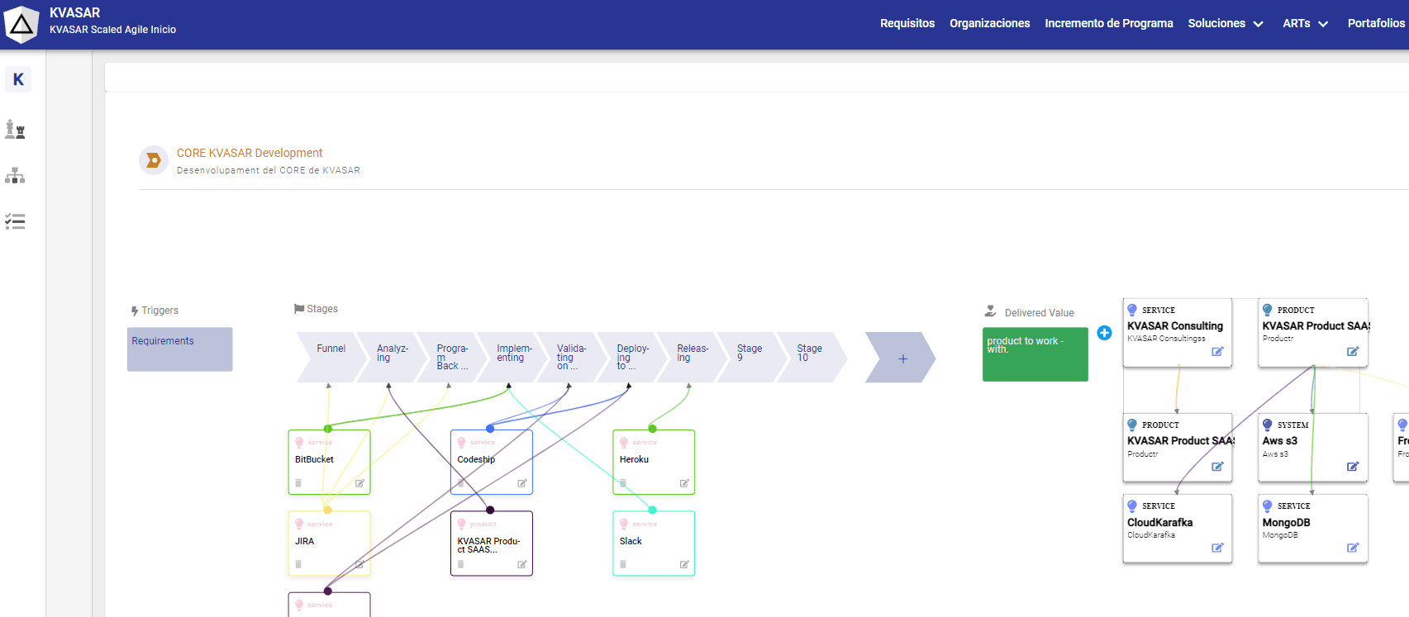The image size is (1409, 617).
Task: Delete the JIRA card with trash icon
Action: (298, 564)
